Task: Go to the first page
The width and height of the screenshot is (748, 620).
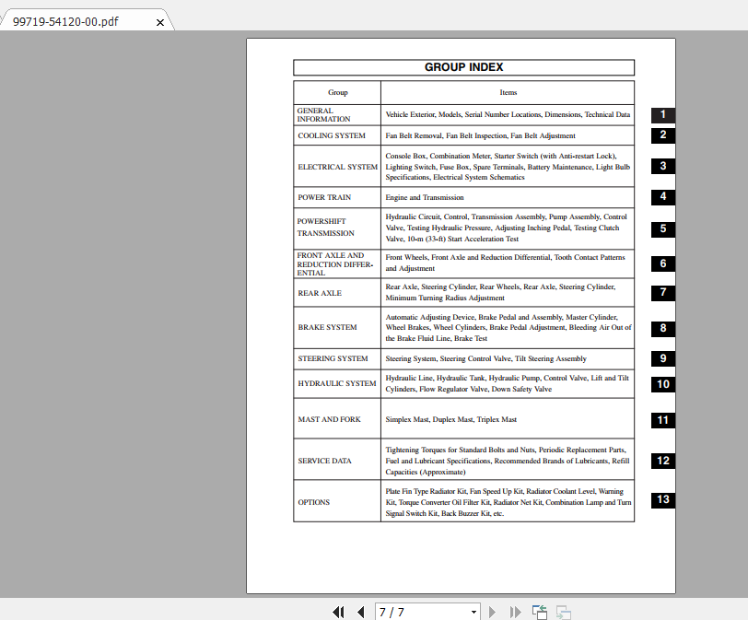Action: pyautogui.click(x=338, y=612)
